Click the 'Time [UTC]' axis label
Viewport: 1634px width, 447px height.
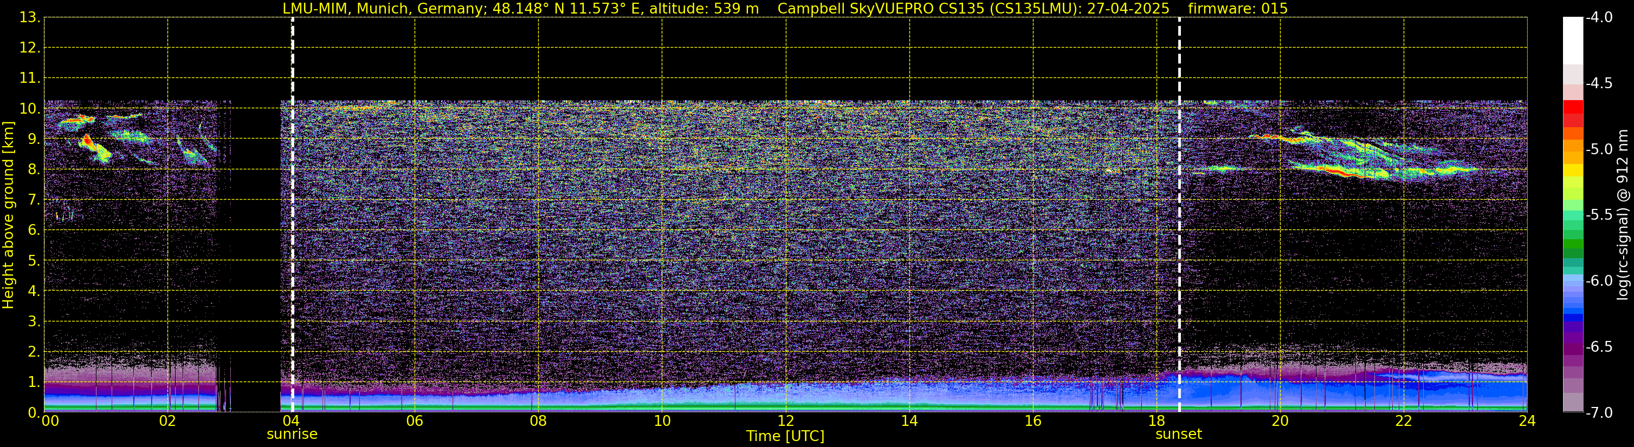tap(785, 436)
